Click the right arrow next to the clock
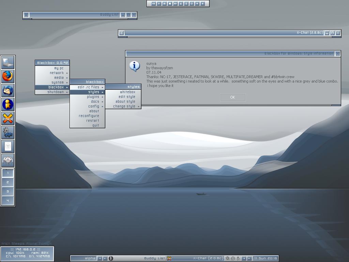 click(x=249, y=259)
